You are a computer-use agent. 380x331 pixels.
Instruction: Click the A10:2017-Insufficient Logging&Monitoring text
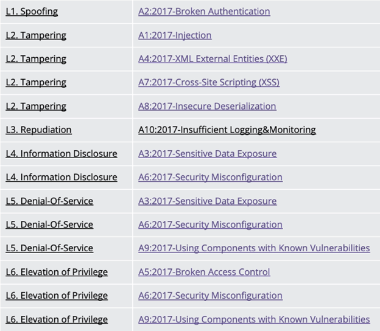(227, 130)
